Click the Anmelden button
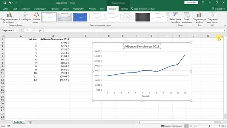The height and width of the screenshot is (128, 227). coord(191,2)
